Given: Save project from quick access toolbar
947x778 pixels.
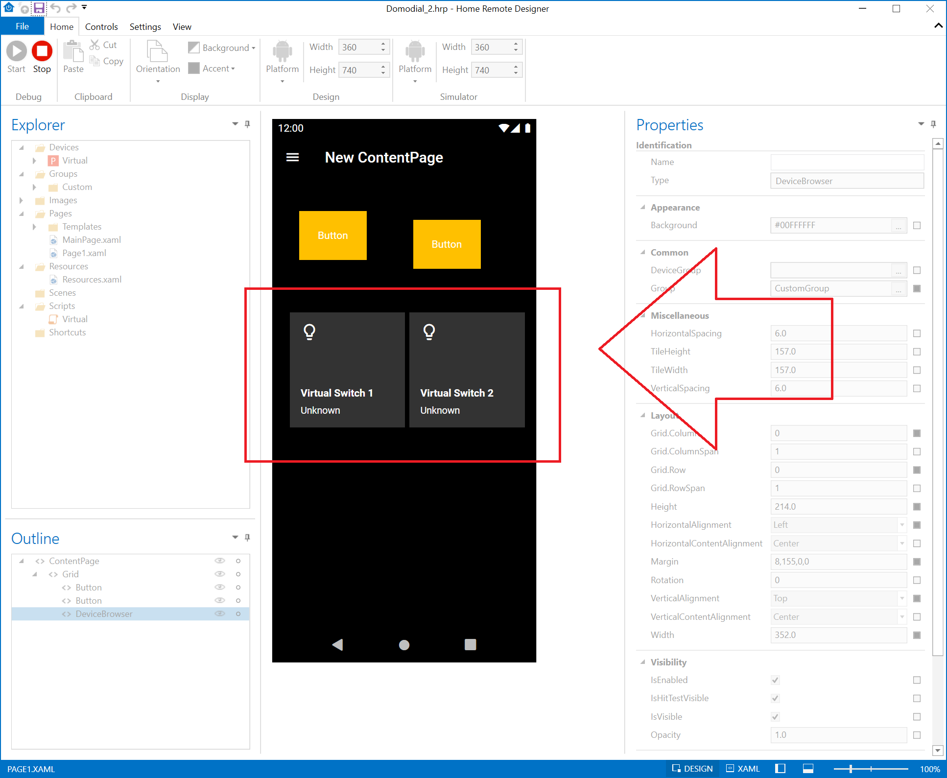Looking at the screenshot, I should coord(39,8).
